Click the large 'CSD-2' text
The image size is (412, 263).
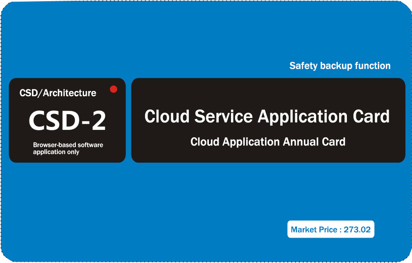coord(67,120)
